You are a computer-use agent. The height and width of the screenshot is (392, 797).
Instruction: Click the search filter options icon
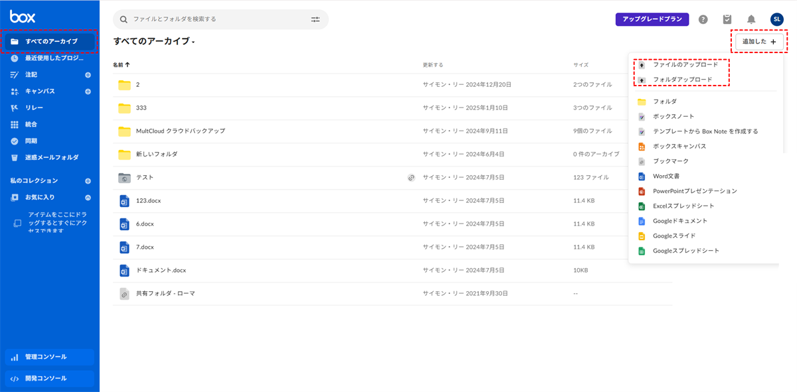(315, 19)
